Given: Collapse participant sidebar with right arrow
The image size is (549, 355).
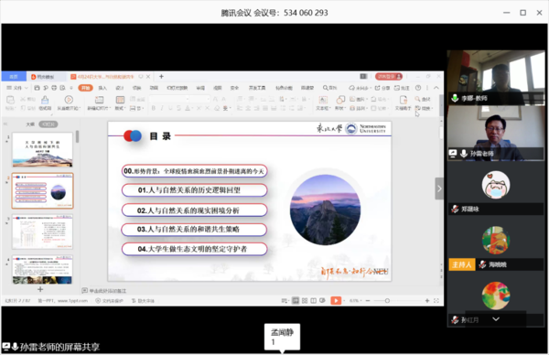Looking at the screenshot, I should [439, 188].
